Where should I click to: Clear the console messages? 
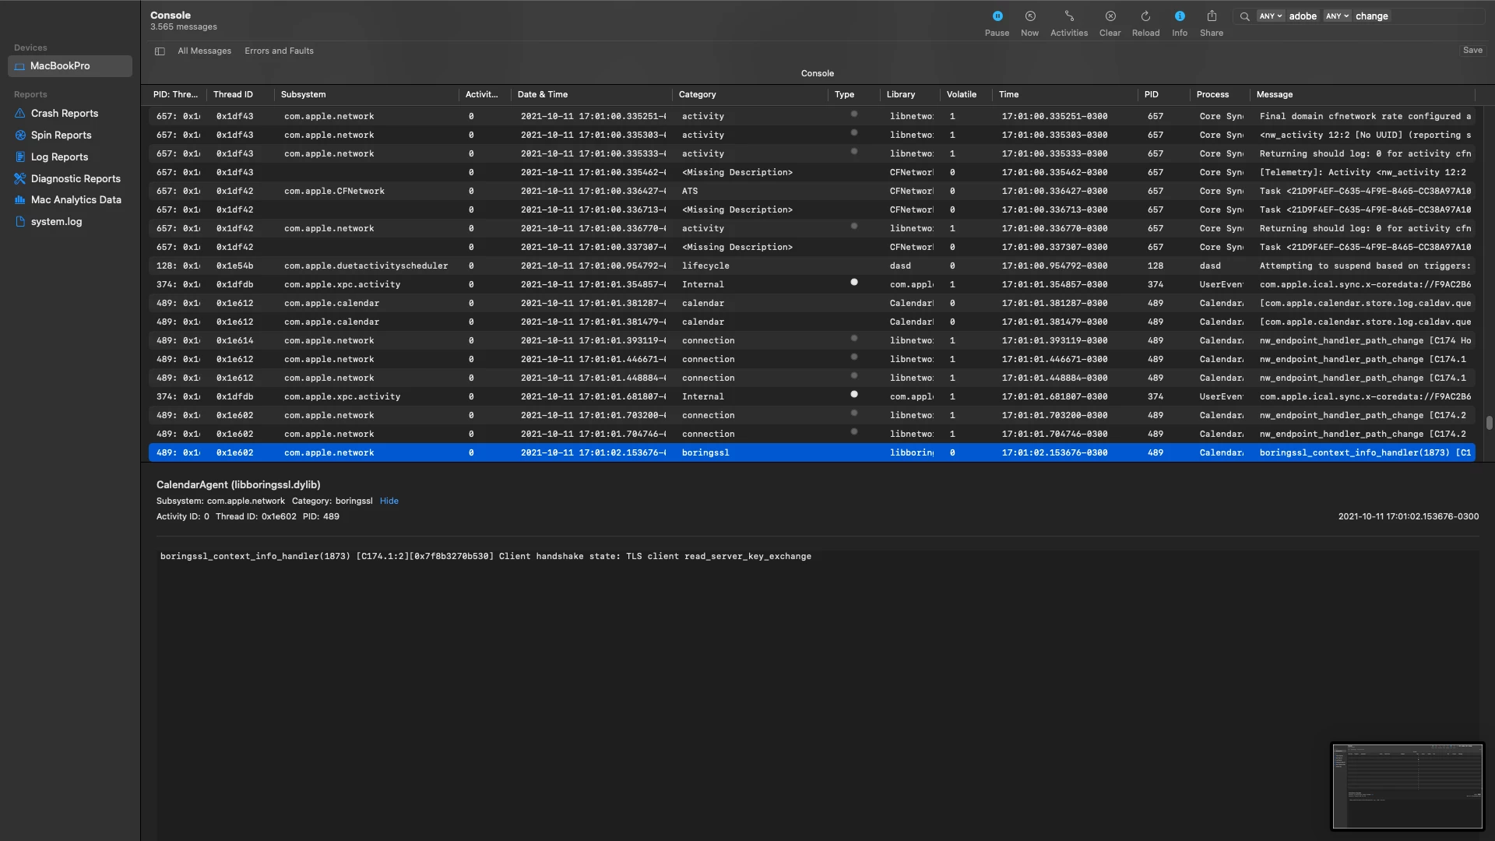point(1110,16)
